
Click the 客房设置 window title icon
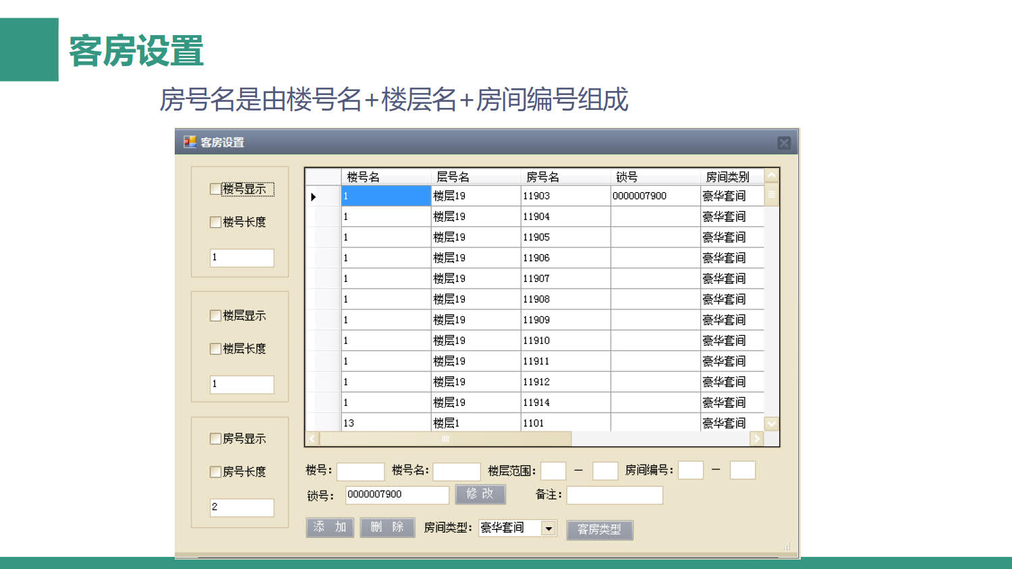[190, 142]
